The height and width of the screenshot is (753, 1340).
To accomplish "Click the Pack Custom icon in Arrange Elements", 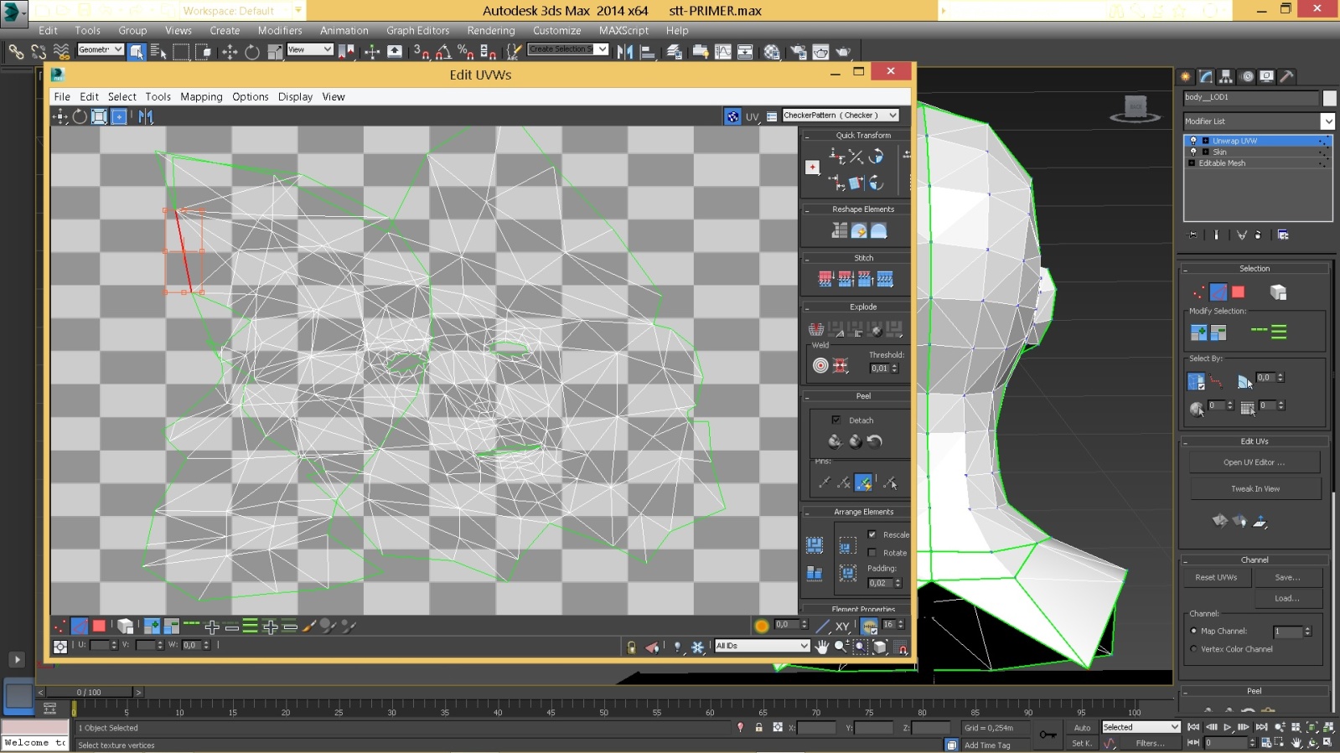I will pos(815,545).
